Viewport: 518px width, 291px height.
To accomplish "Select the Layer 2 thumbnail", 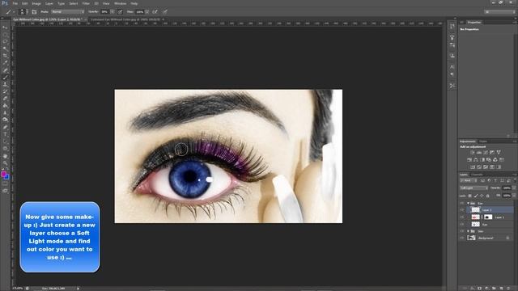I will [476, 210].
